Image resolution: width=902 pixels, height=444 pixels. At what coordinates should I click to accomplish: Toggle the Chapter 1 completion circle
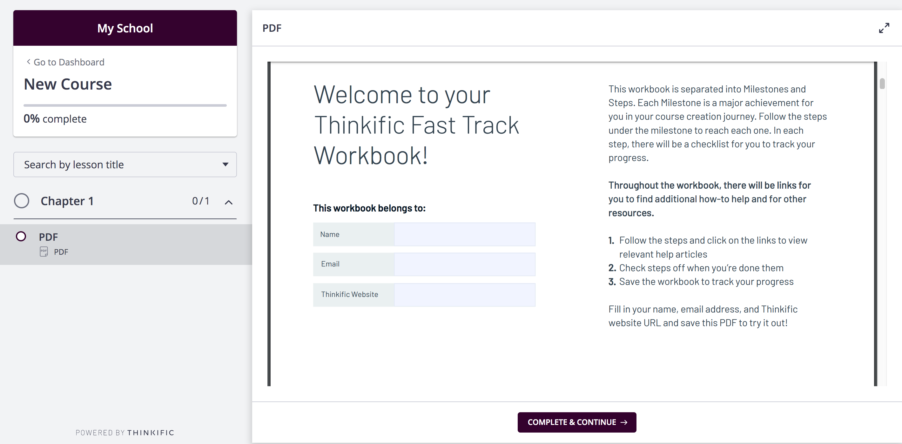[x=22, y=201]
